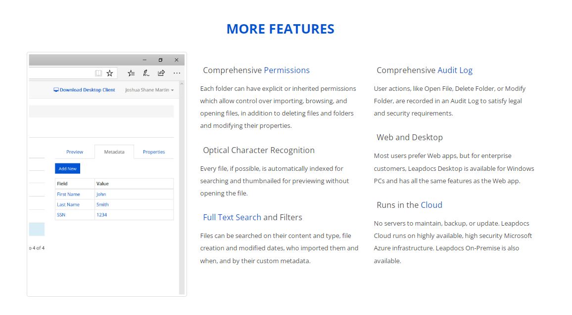Close the embedded browser window

[177, 60]
